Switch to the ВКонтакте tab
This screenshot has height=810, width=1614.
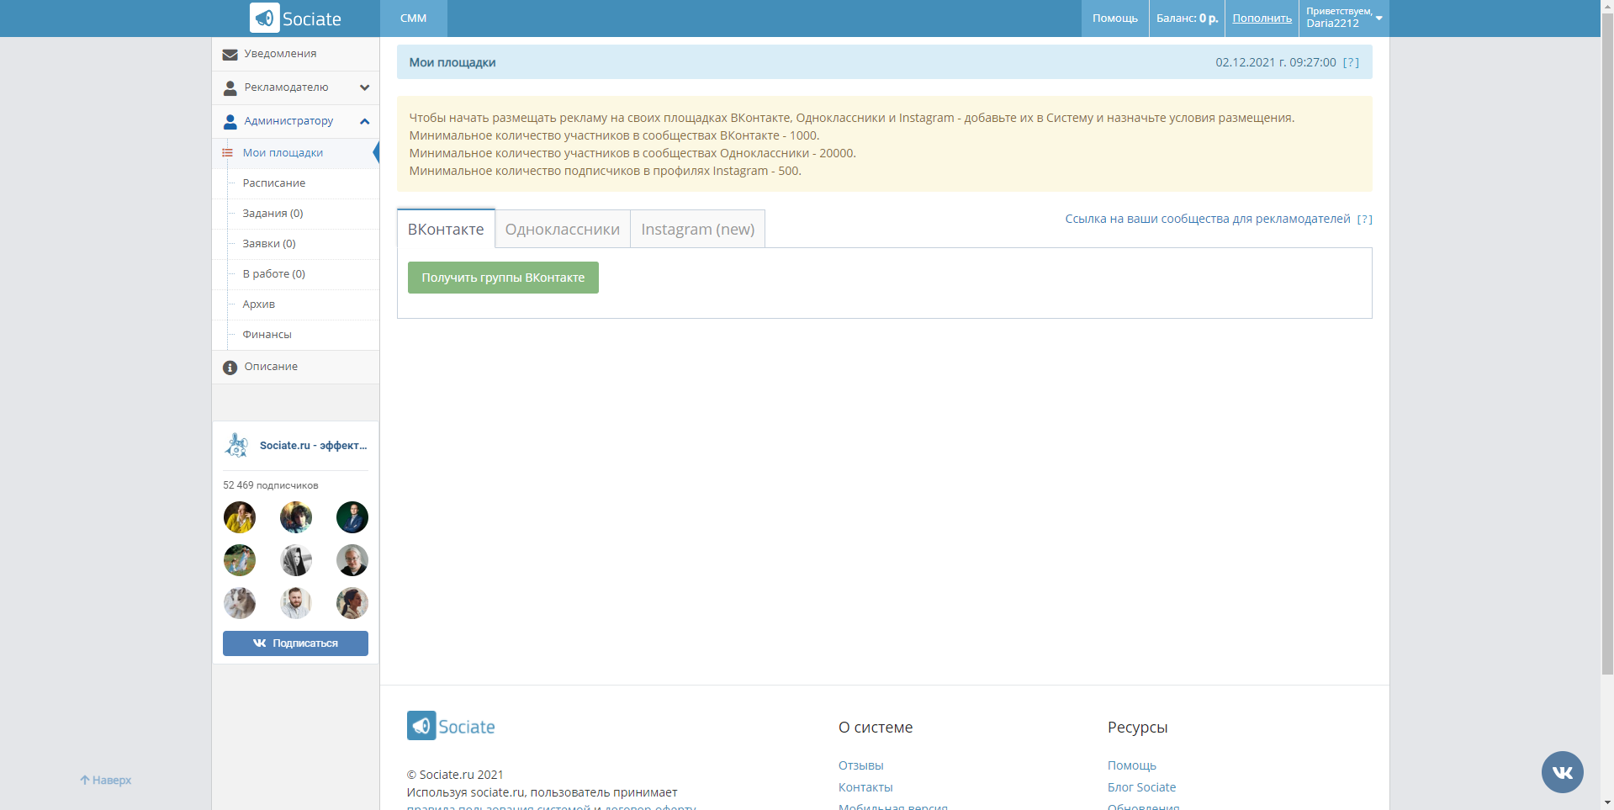[x=446, y=229]
